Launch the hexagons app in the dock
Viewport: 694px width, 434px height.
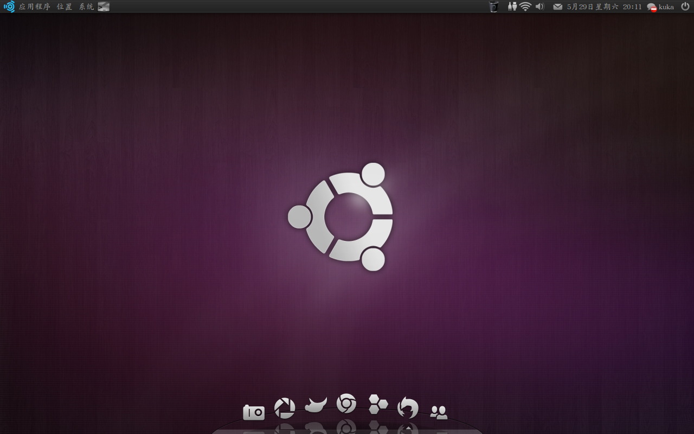[378, 404]
